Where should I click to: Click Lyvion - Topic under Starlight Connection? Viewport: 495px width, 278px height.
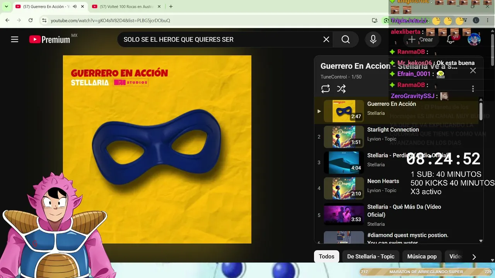(382, 139)
